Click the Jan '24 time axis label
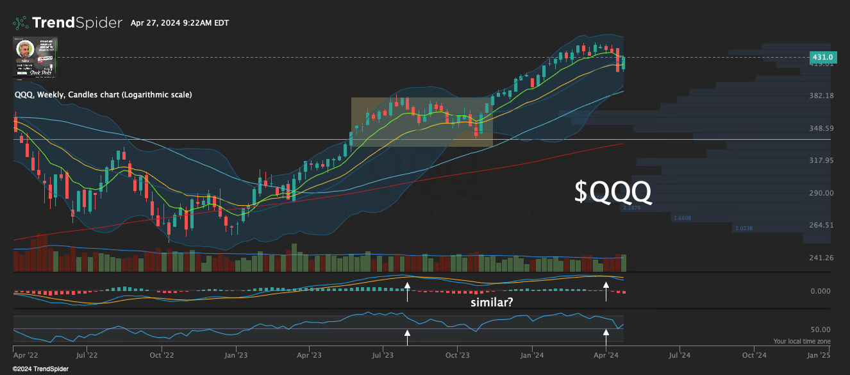The image size is (850, 375). pyautogui.click(x=533, y=354)
